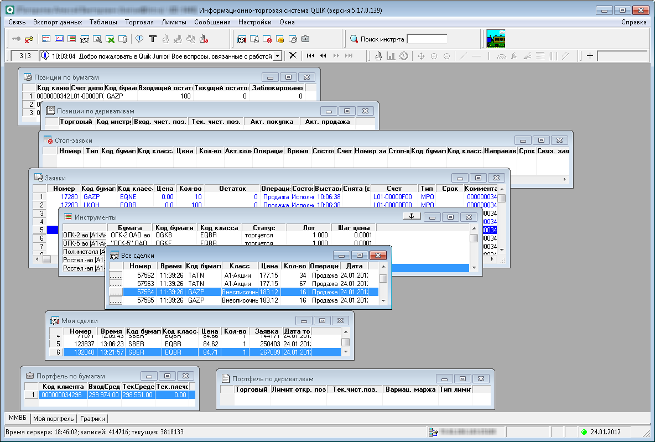Click order number 17280 in Заявки
655x442 pixels.
point(69,197)
